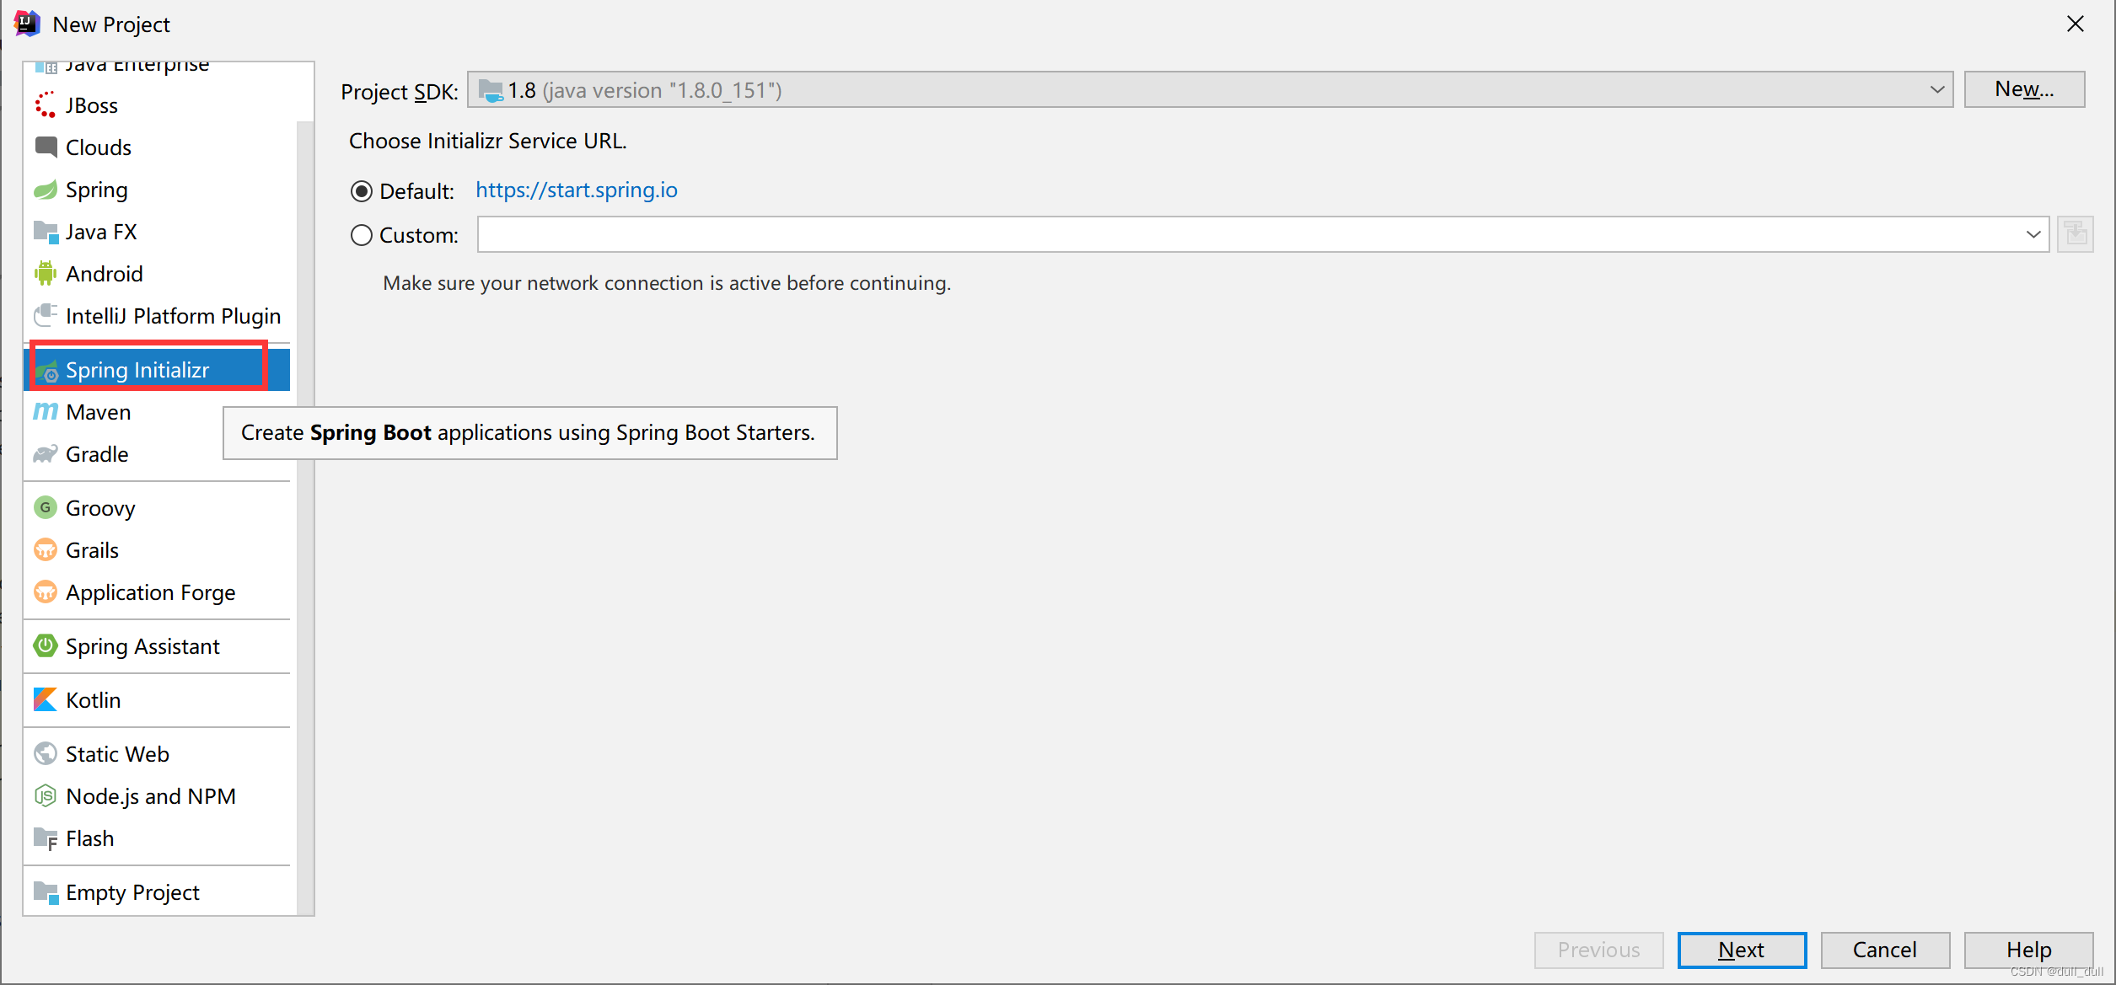This screenshot has height=985, width=2116.
Task: Select the Application Forge label
Action: [151, 593]
